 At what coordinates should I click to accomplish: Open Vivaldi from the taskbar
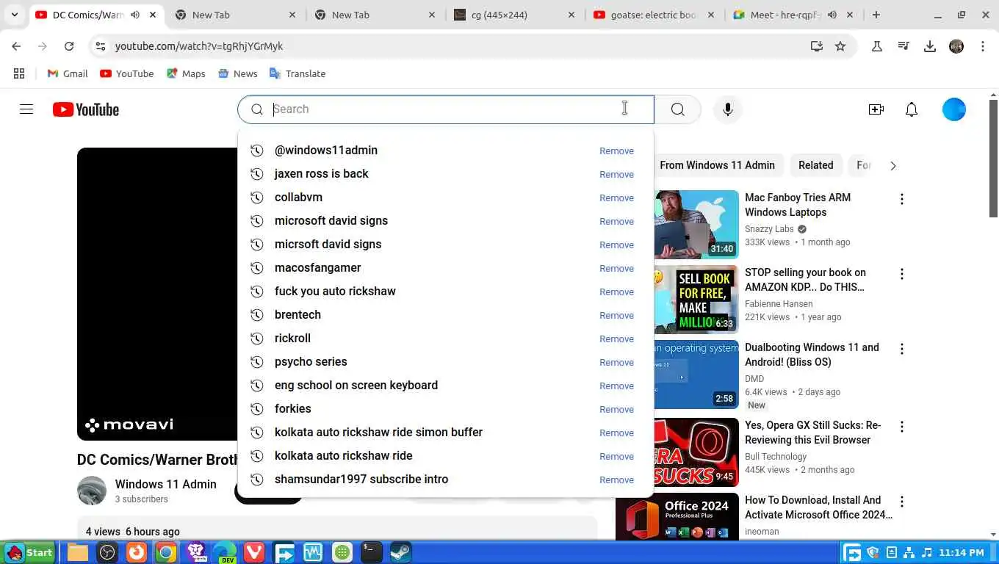254,552
